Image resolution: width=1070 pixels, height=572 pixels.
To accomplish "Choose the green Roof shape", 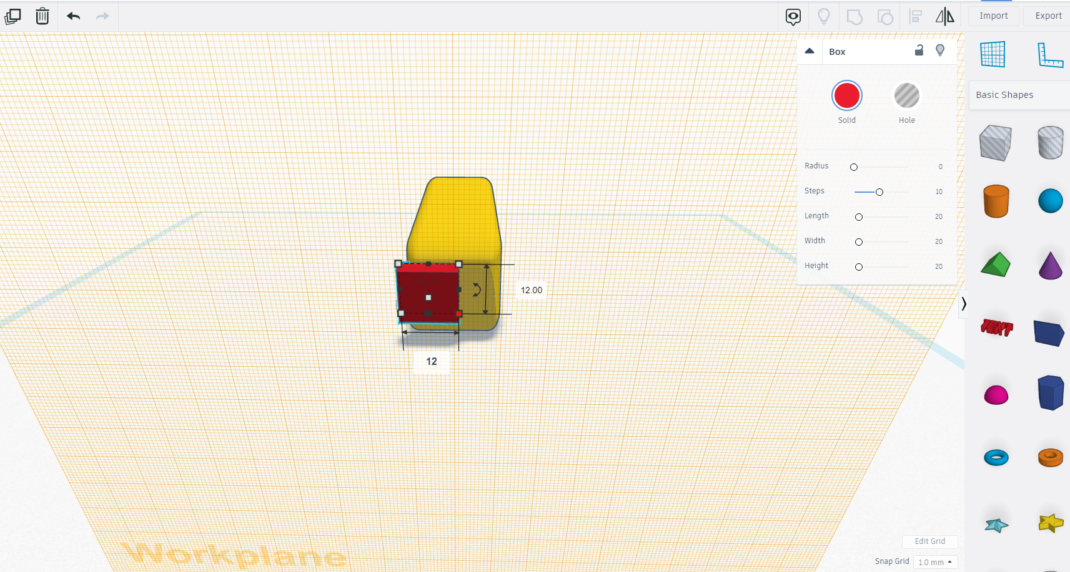I will 996,264.
